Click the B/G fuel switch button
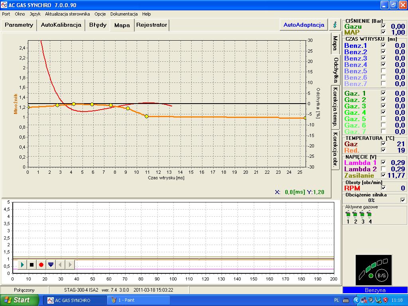Image resolution: width=408 pixels, height=306 pixels. pyautogui.click(x=381, y=275)
